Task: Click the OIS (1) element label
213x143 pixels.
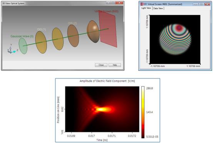Action: click(x=42, y=29)
